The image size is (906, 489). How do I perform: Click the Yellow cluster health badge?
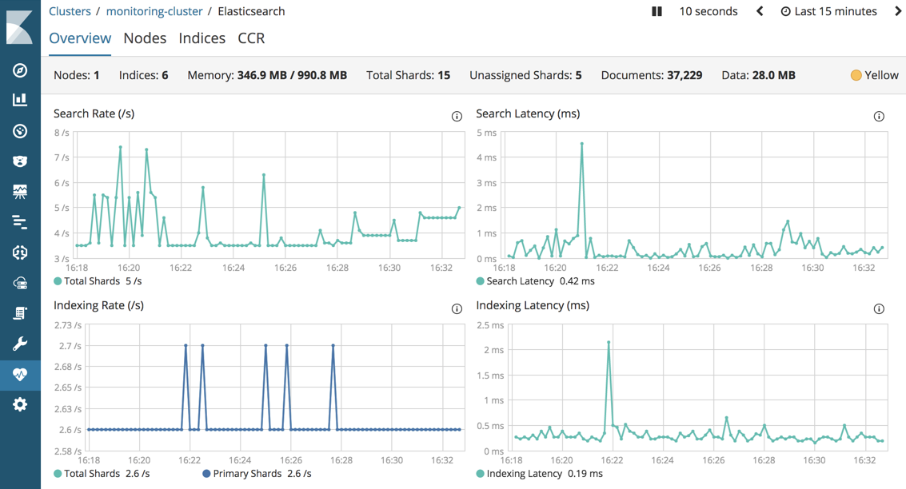click(873, 74)
